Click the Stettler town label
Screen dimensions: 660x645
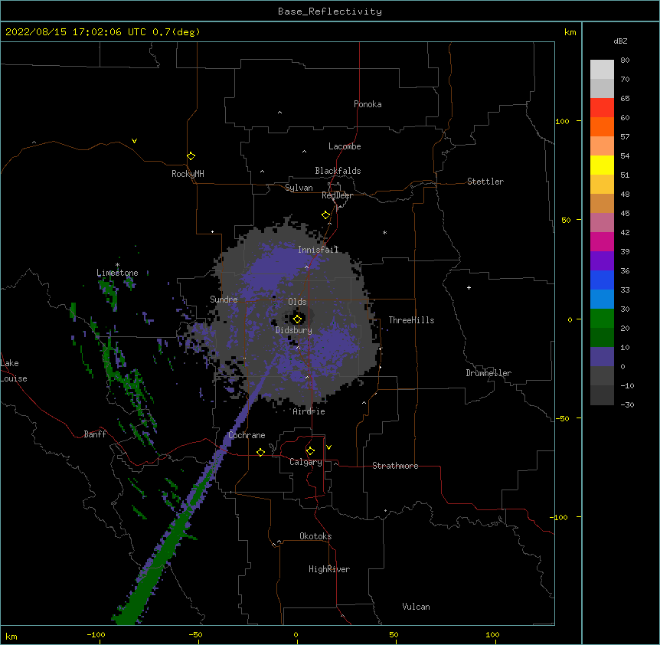[x=485, y=182]
